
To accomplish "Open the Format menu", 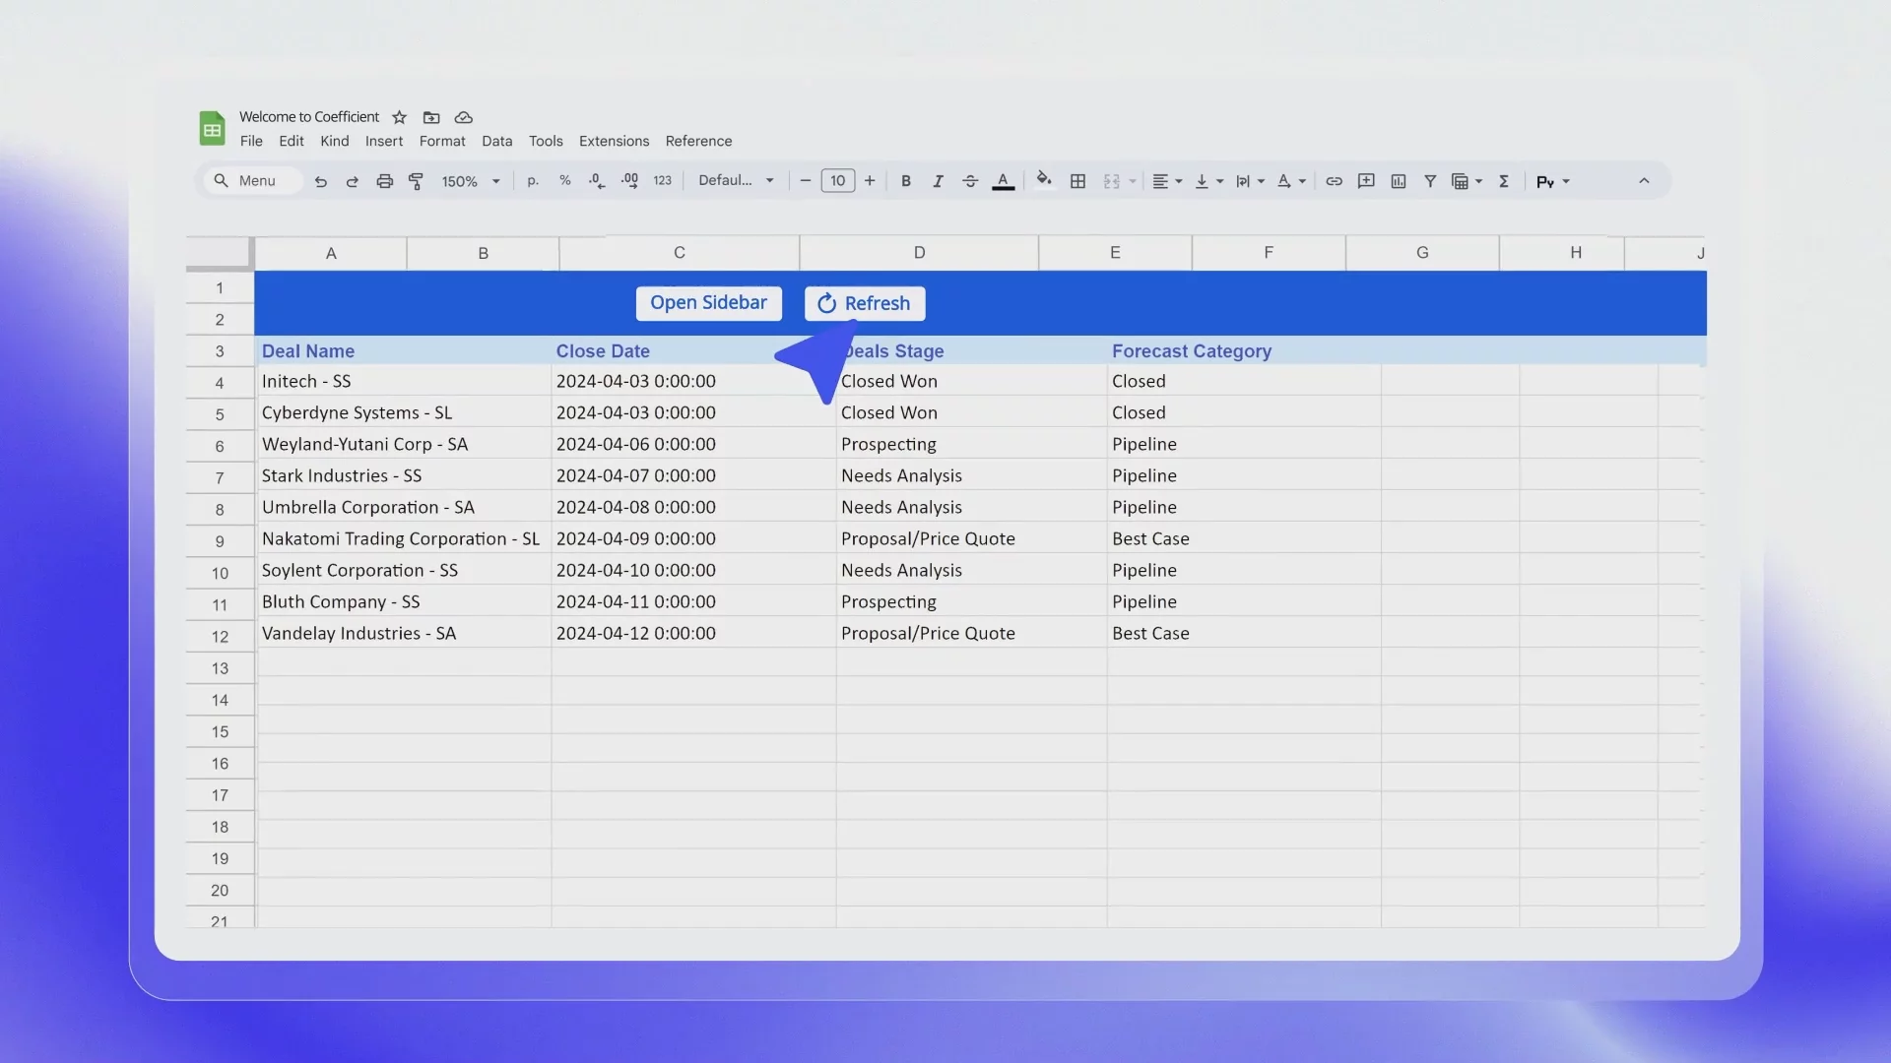I will pos(441,141).
